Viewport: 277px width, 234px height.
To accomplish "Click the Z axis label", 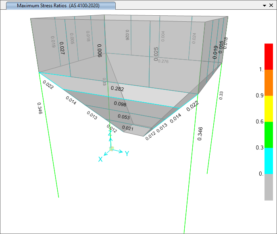I will click(x=110, y=133).
